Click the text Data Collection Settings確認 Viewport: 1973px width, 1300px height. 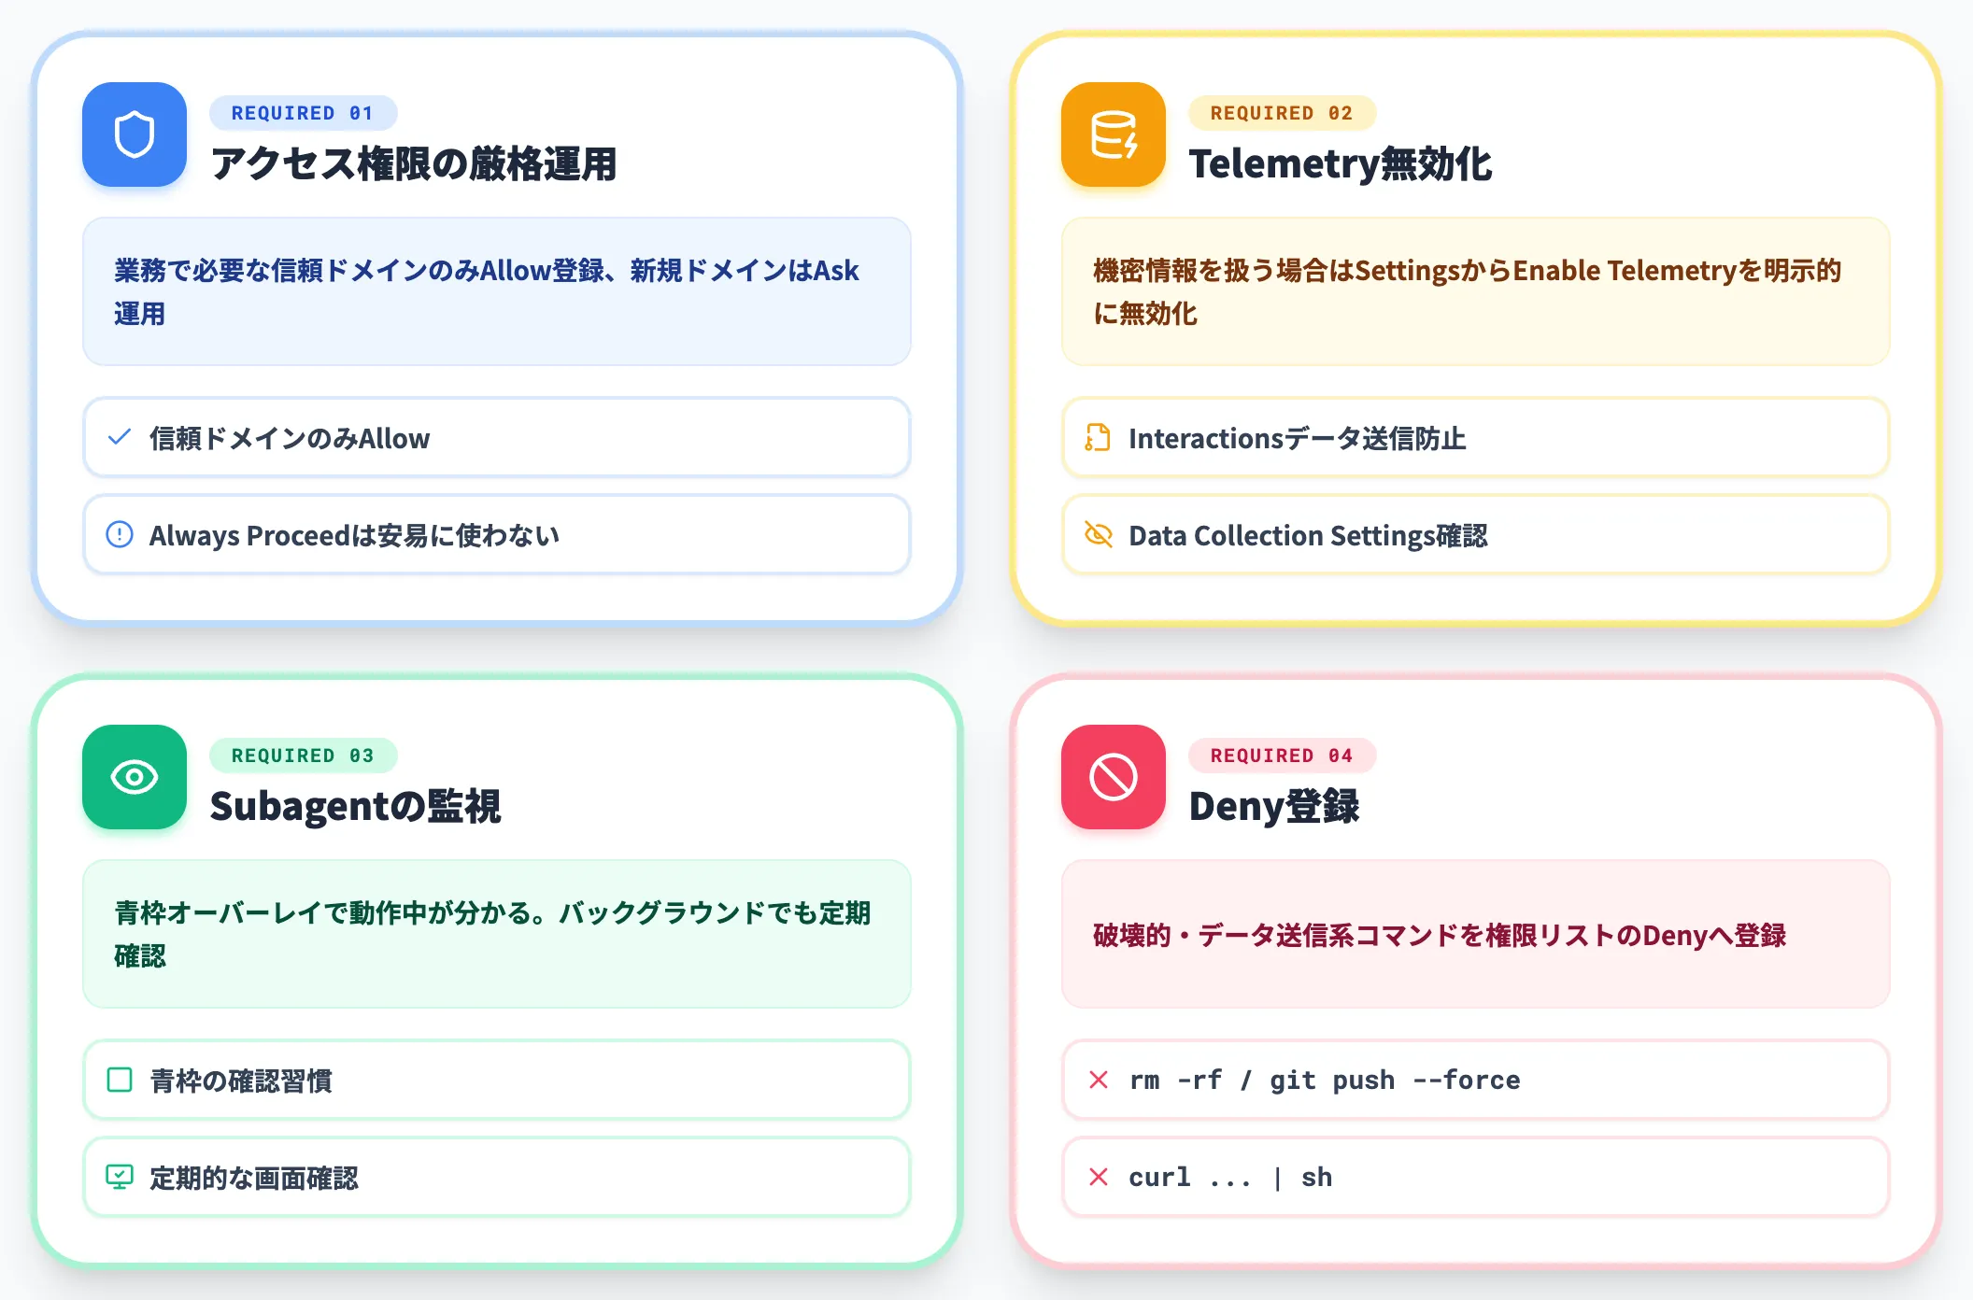click(1308, 535)
